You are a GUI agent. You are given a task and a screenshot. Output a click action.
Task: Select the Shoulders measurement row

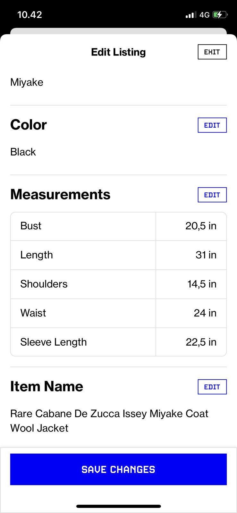coord(118,284)
